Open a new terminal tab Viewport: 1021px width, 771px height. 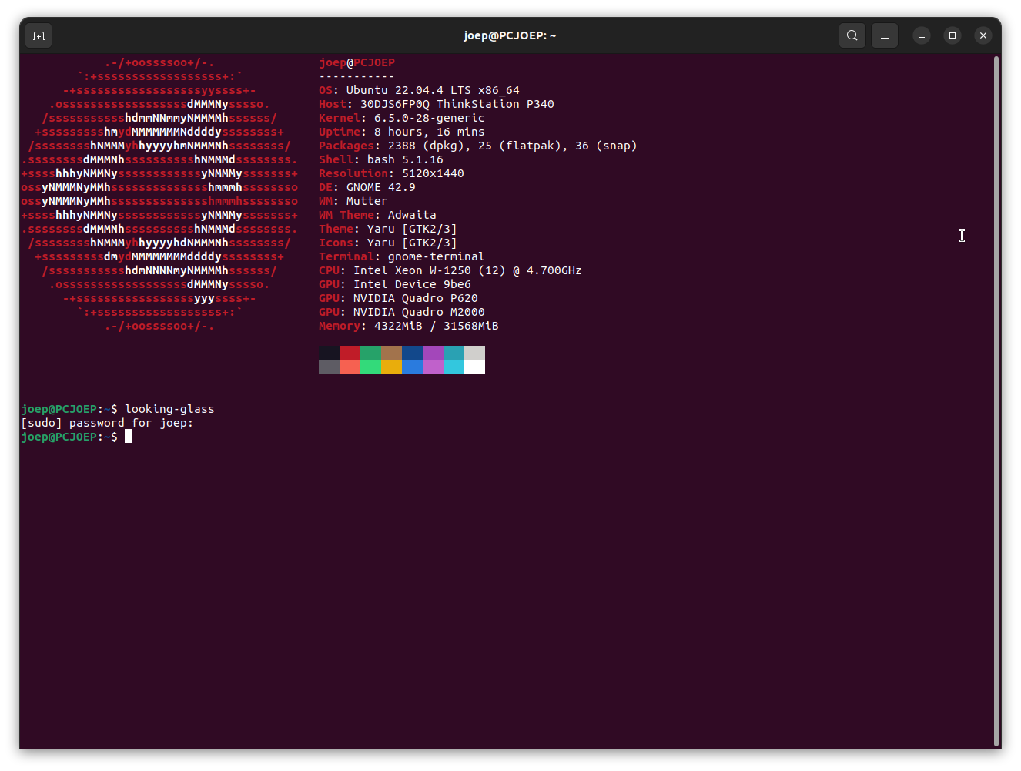38,35
